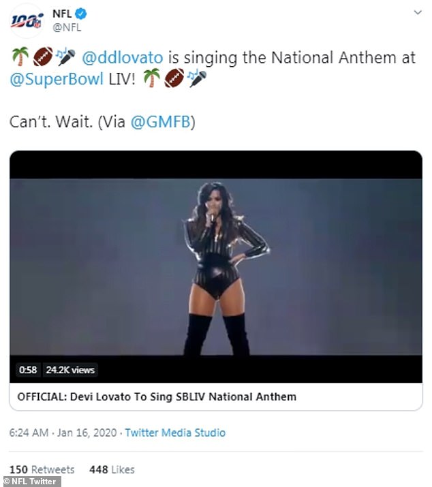Image resolution: width=432 pixels, height=487 pixels.
Task: View the 150 Retweets list
Action: (x=42, y=469)
